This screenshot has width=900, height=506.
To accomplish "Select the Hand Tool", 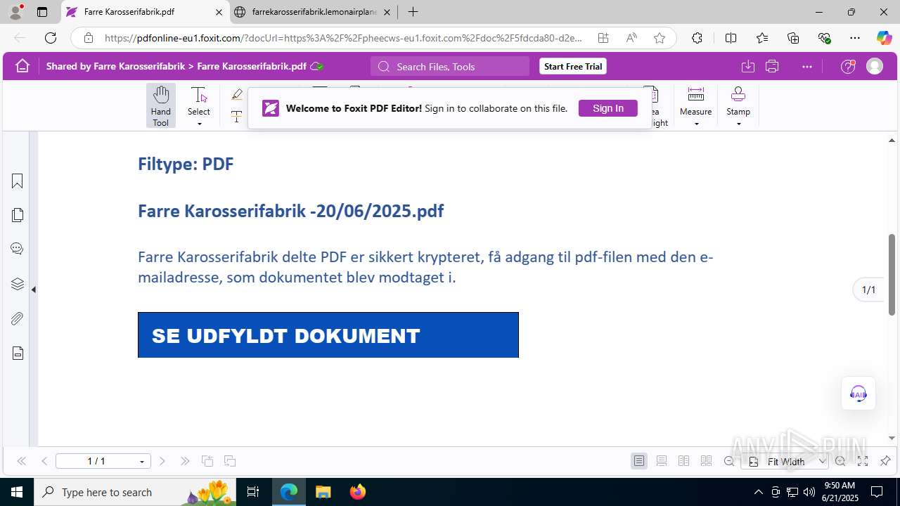I will coord(161,105).
